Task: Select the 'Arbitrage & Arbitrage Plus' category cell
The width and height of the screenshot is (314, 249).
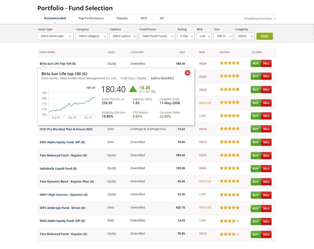Action: click(x=148, y=129)
